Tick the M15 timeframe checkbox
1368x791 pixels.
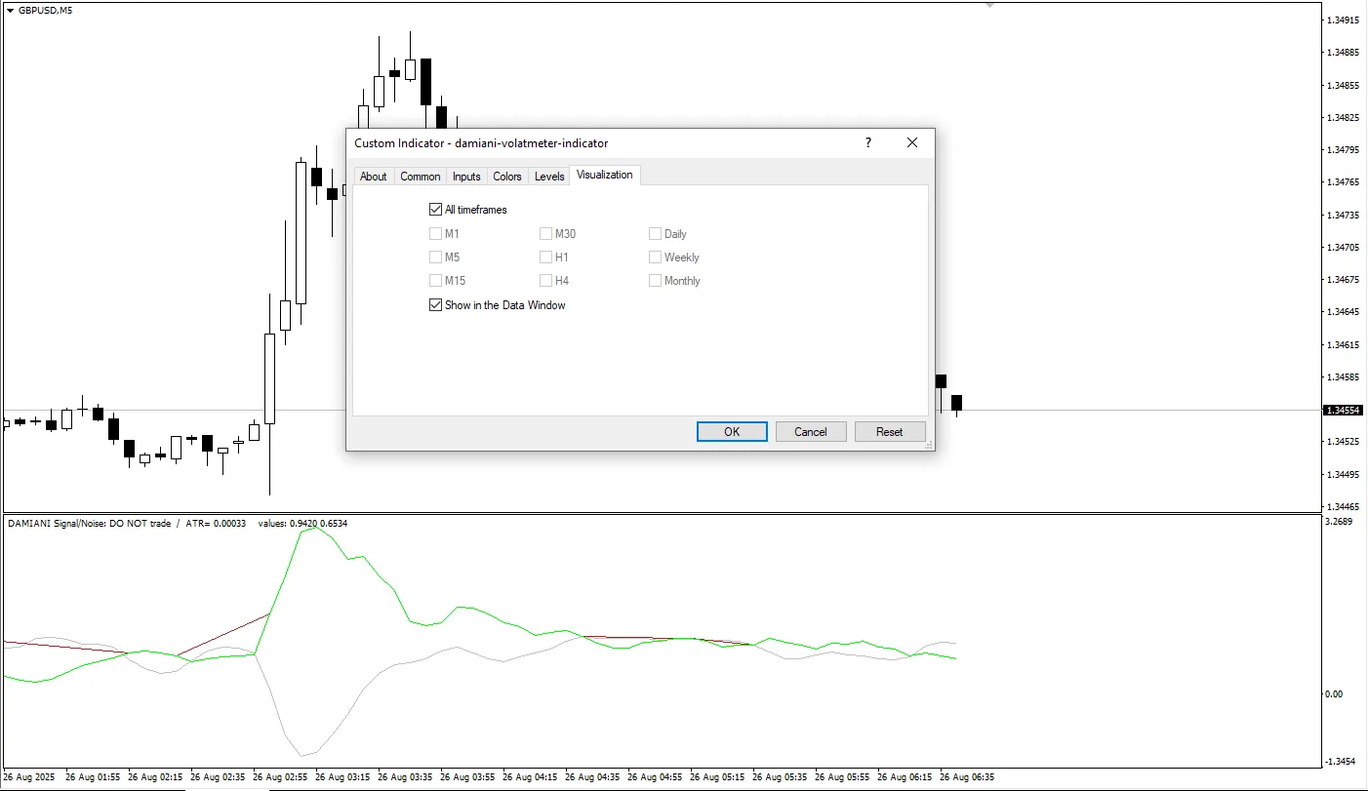pyautogui.click(x=435, y=281)
